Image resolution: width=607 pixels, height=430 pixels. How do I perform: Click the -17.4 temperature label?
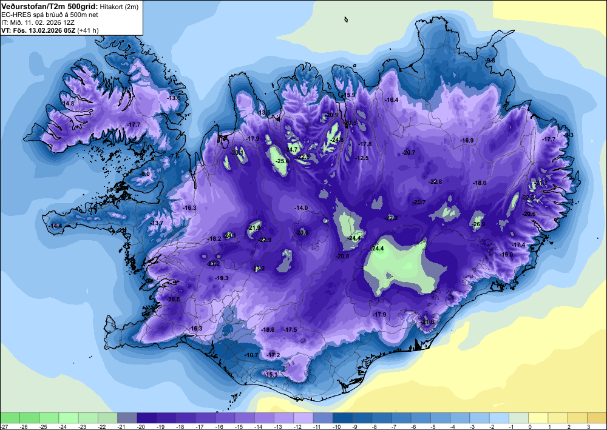(518, 245)
